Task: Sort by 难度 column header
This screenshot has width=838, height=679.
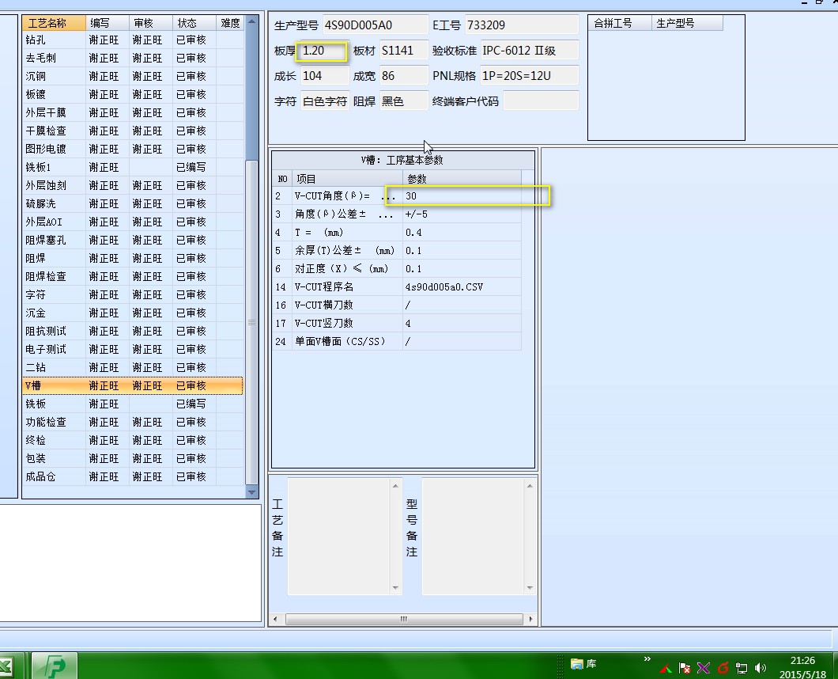Action: [230, 23]
